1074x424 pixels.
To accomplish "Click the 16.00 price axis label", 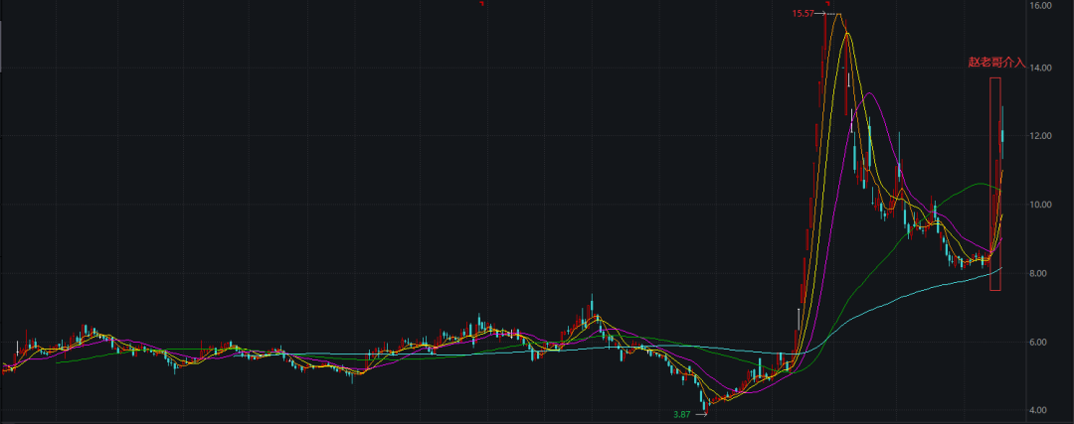I will point(1041,6).
